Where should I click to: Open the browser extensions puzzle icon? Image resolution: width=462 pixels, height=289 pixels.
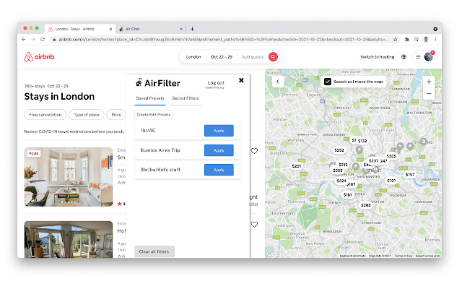pyautogui.click(x=407, y=39)
